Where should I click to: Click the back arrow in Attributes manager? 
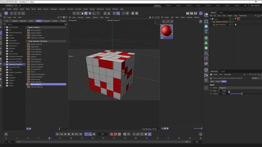245,74
